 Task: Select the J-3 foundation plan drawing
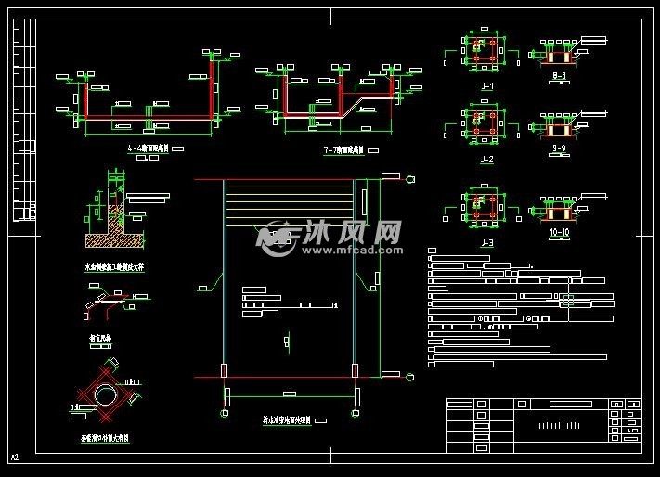(x=482, y=206)
